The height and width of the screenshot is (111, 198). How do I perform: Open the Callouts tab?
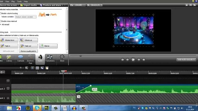21,59
